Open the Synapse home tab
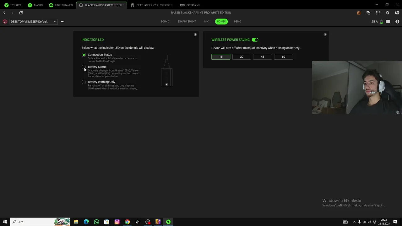The width and height of the screenshot is (402, 226). click(x=13, y=5)
